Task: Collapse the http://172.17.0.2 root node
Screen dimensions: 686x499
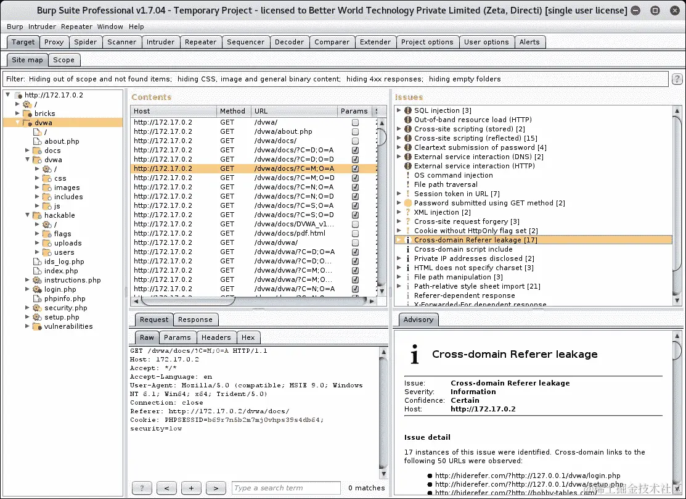Action: click(8, 94)
